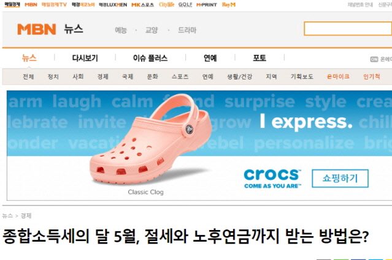Open the 기획보도 category

click(302, 76)
